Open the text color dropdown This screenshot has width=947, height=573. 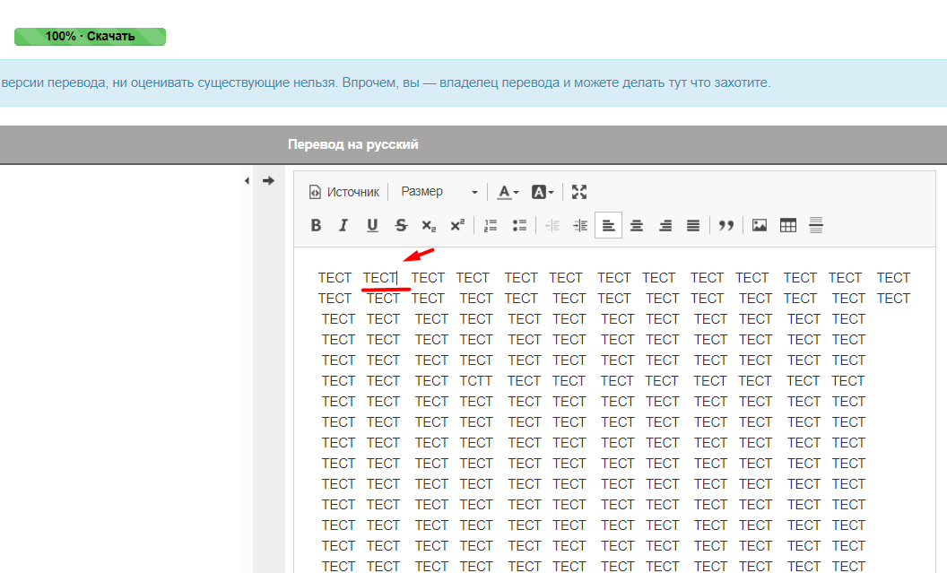(x=508, y=192)
